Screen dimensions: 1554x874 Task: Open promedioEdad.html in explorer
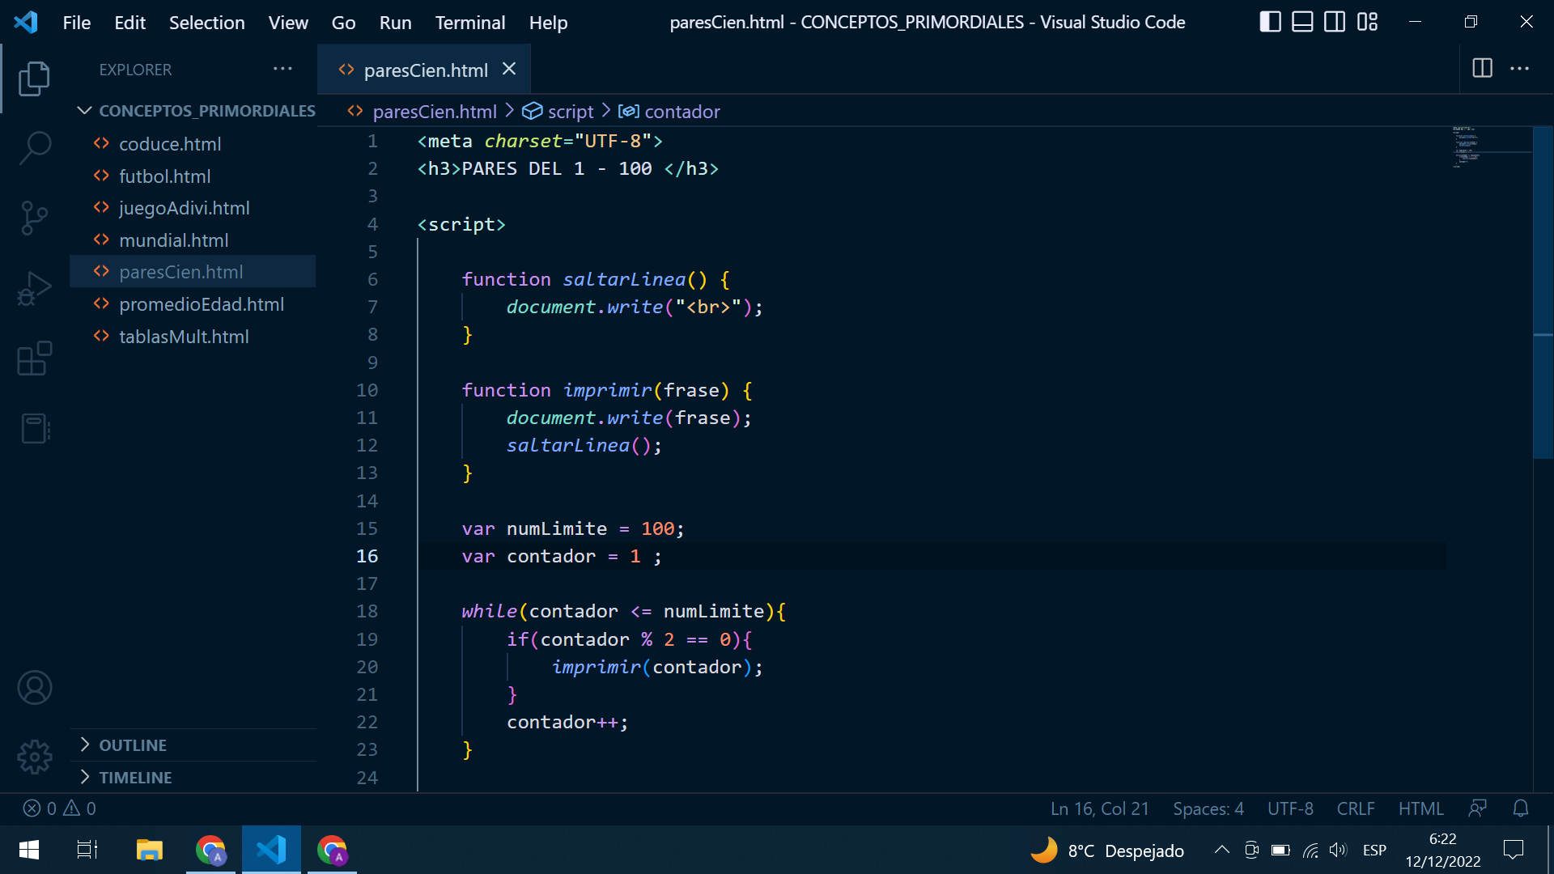click(193, 304)
